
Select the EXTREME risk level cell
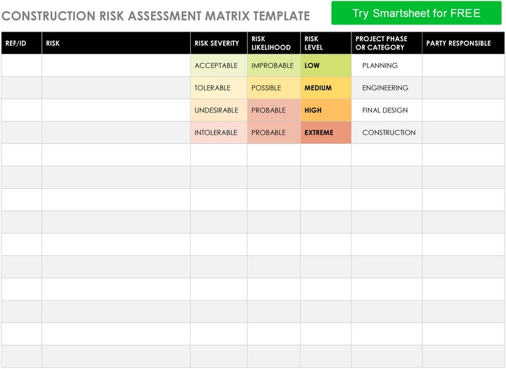coord(325,132)
